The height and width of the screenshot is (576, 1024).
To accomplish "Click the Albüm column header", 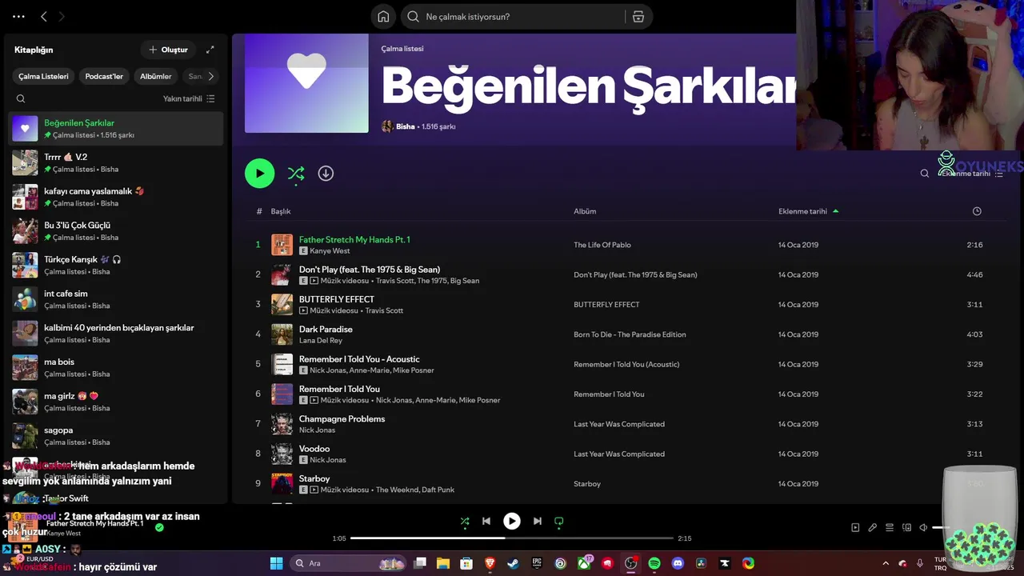I will (x=585, y=212).
